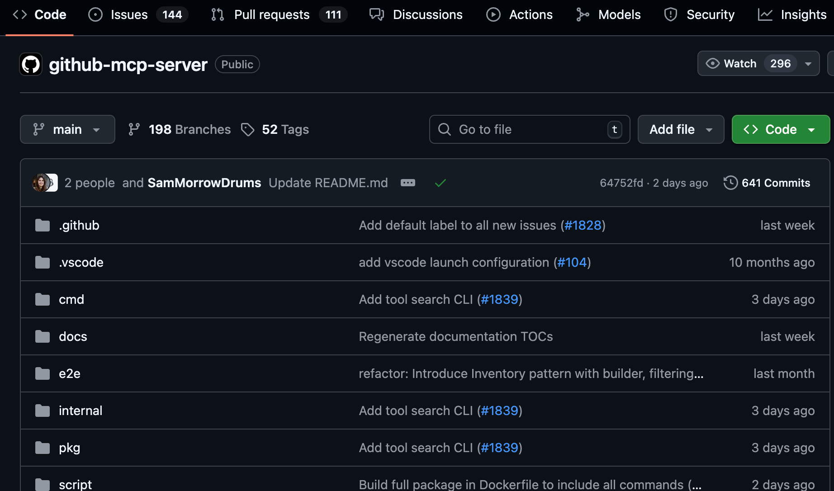Open the 2 people contributors link
The height and width of the screenshot is (491, 834).
[90, 183]
